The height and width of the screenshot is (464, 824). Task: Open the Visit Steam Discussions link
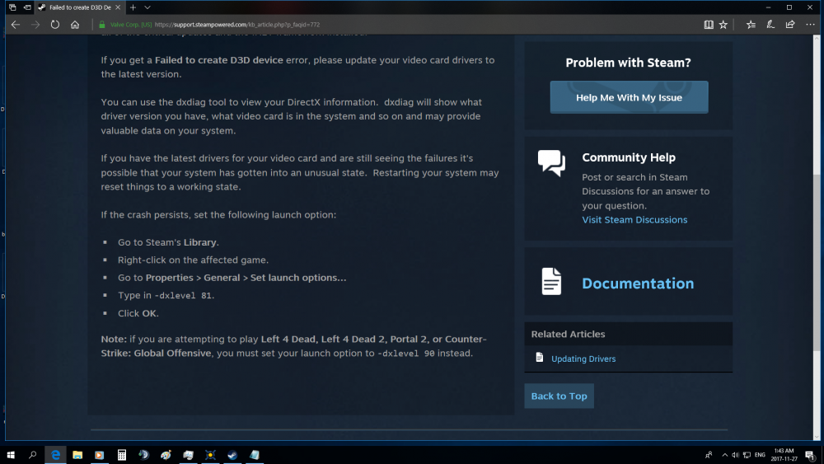(634, 220)
